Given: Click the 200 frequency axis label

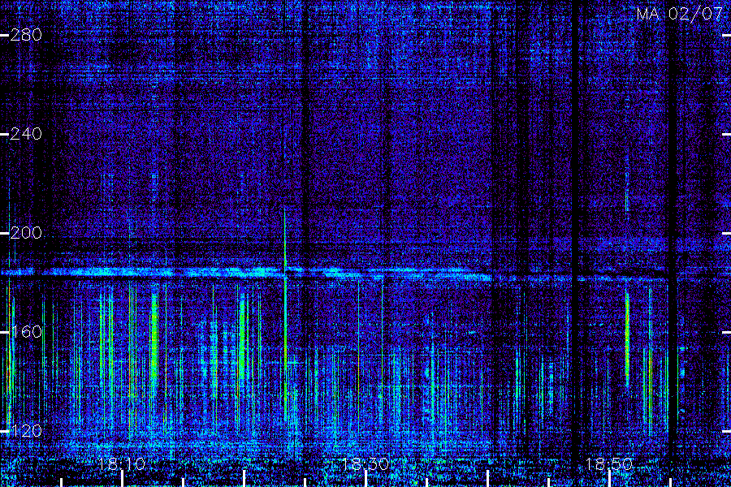Looking at the screenshot, I should tap(26, 233).
